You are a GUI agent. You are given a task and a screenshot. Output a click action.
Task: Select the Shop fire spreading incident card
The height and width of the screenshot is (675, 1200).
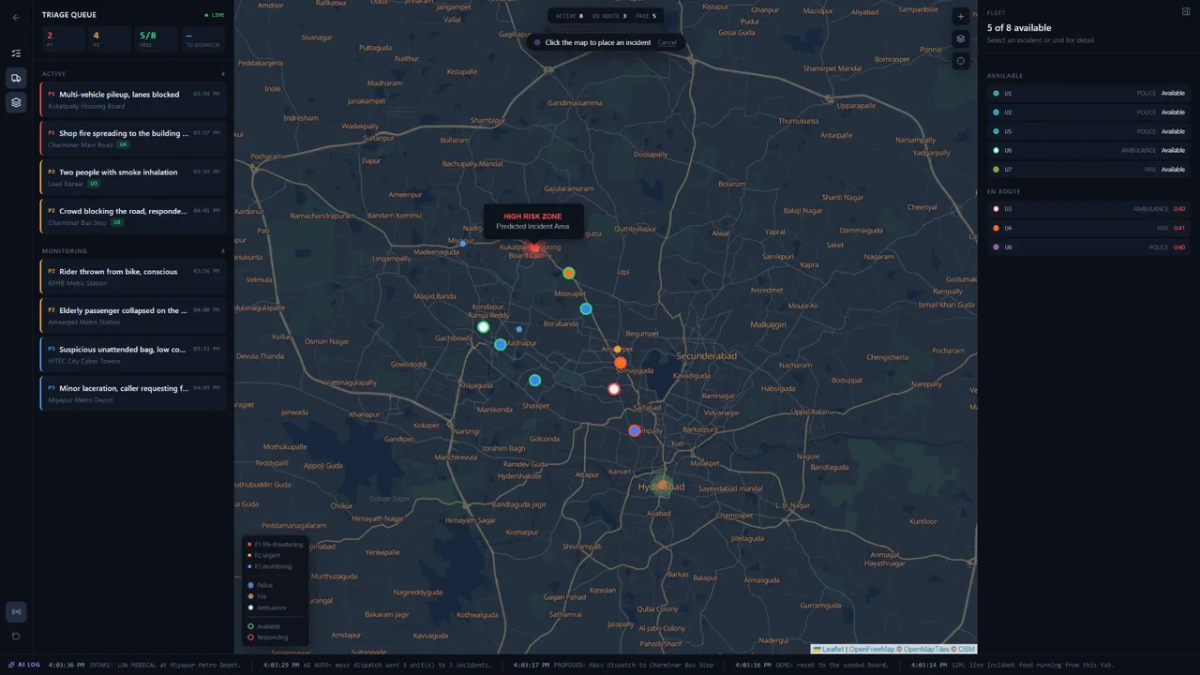click(133, 138)
